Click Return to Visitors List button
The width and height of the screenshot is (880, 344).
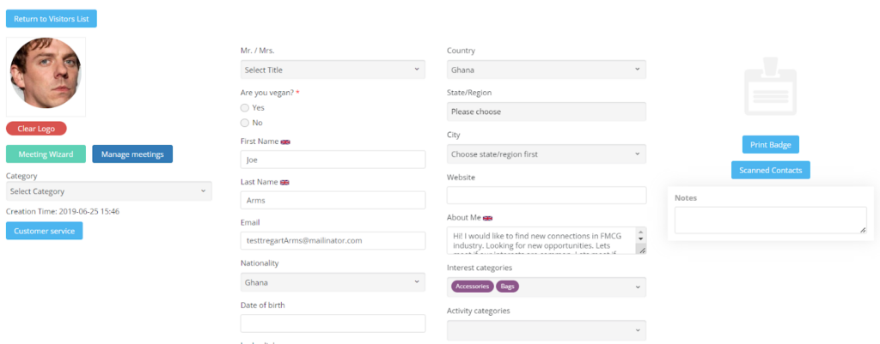pos(52,19)
